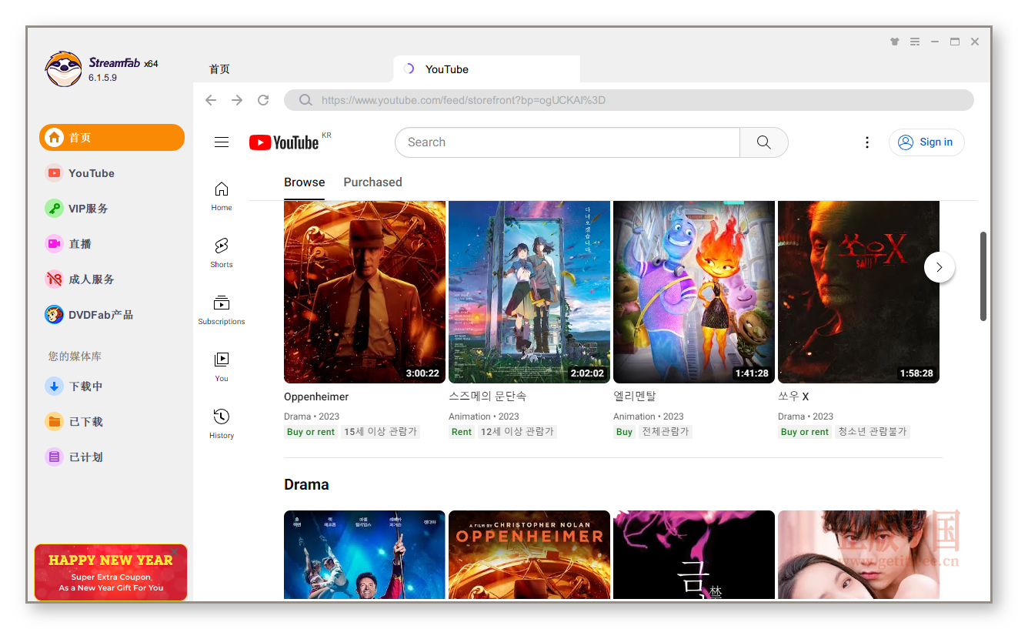
Task: Click the StreamFab sloth logo
Action: pyautogui.click(x=63, y=69)
